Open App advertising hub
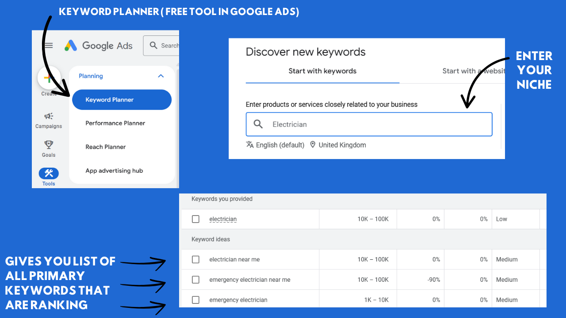566x318 pixels. pyautogui.click(x=114, y=171)
